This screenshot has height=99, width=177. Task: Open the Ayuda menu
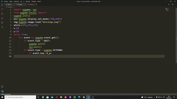pos(39,1)
